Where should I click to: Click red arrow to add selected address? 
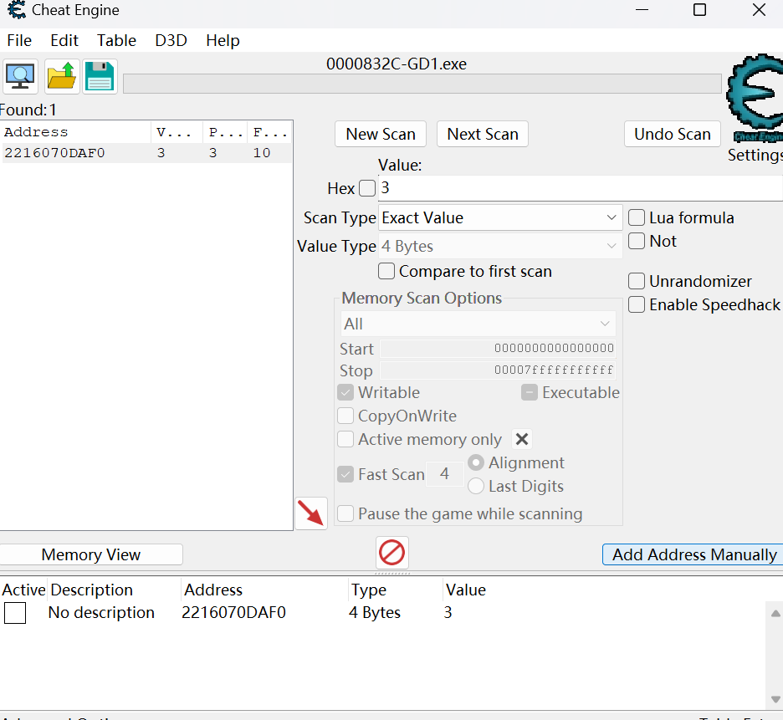(311, 513)
